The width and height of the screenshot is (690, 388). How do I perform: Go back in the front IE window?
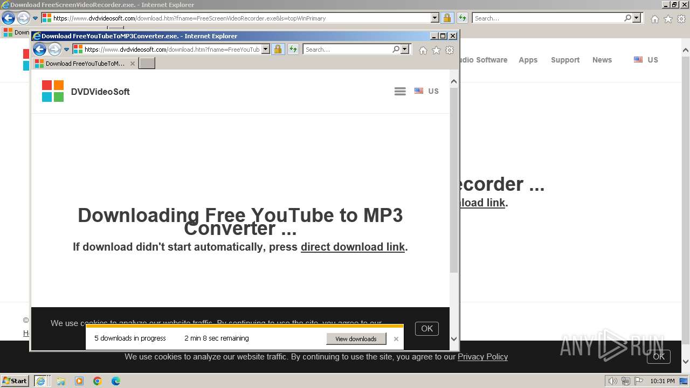tap(39, 50)
